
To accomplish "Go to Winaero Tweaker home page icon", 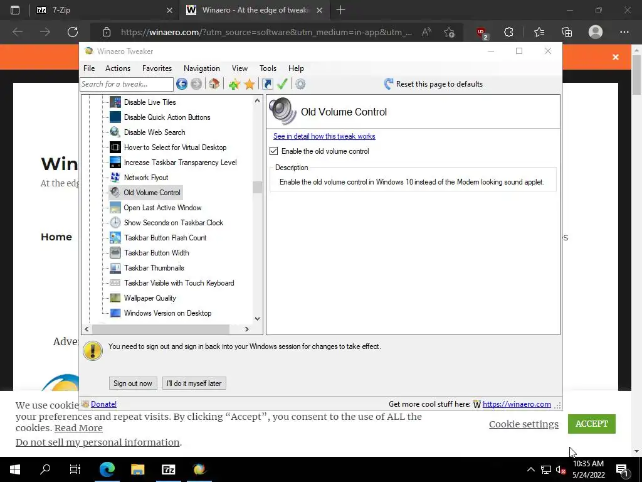I will [214, 84].
